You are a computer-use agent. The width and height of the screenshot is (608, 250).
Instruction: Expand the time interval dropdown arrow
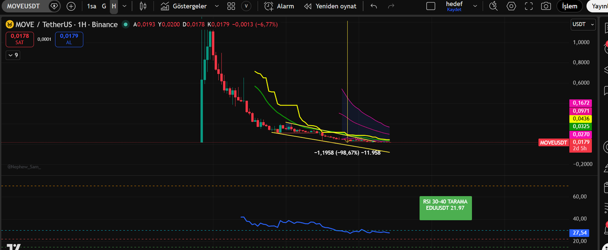(124, 7)
